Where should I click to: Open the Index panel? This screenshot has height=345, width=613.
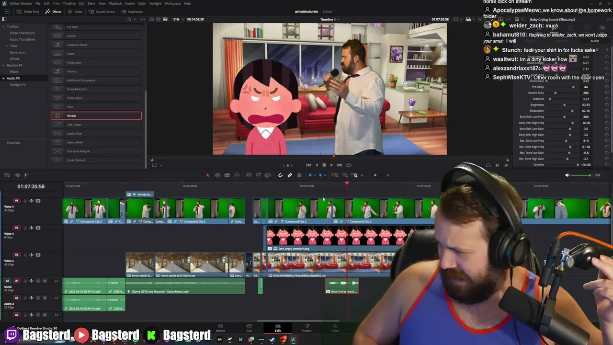click(x=76, y=11)
